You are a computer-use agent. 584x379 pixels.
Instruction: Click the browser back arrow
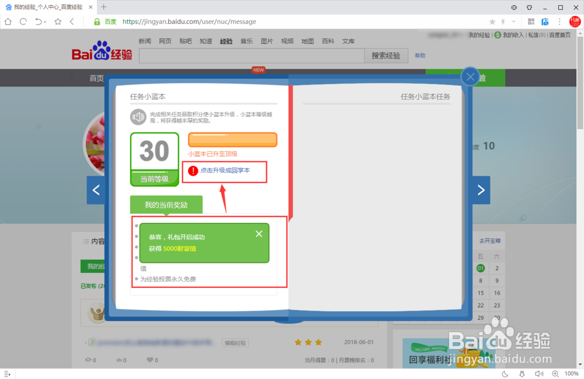[x=72, y=22]
